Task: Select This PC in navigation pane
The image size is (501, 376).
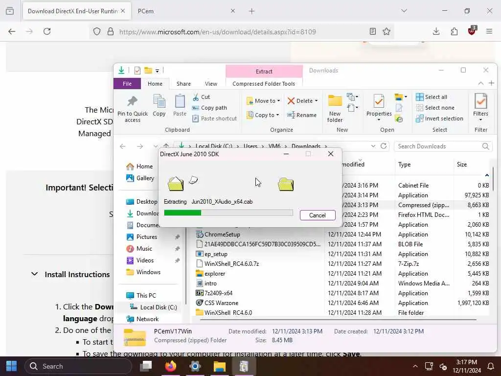Action: (141, 295)
